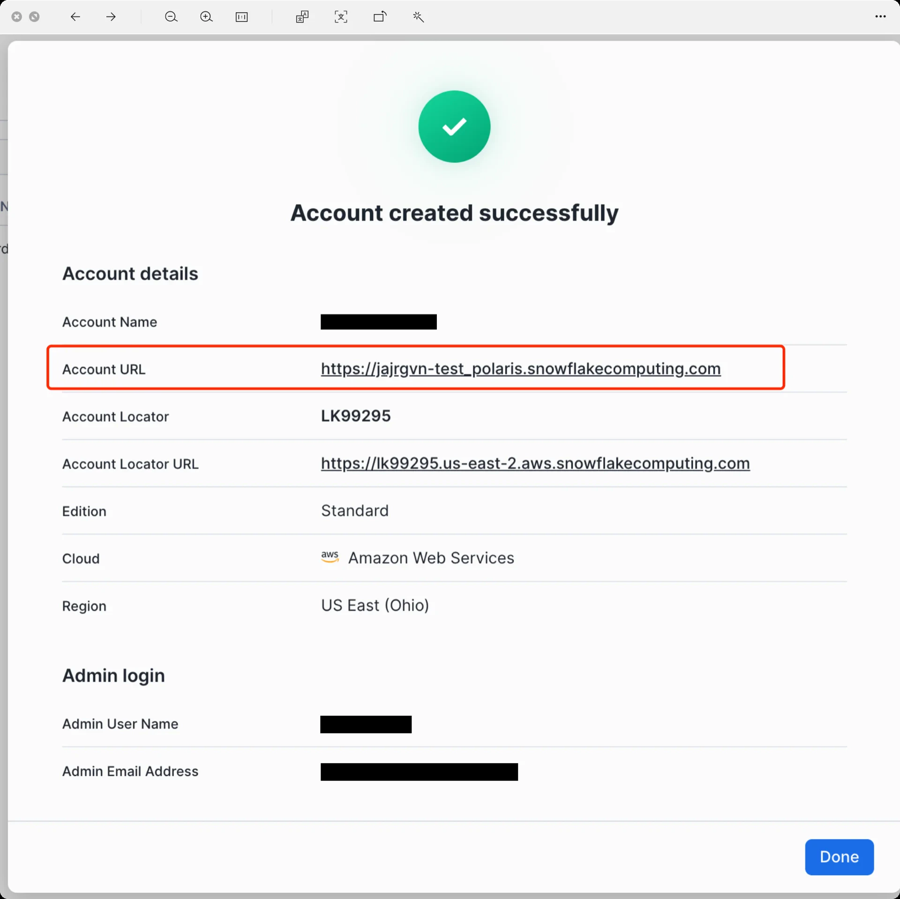Viewport: 900px width, 899px height.
Task: Select the account locator value LK99295
Action: (356, 416)
